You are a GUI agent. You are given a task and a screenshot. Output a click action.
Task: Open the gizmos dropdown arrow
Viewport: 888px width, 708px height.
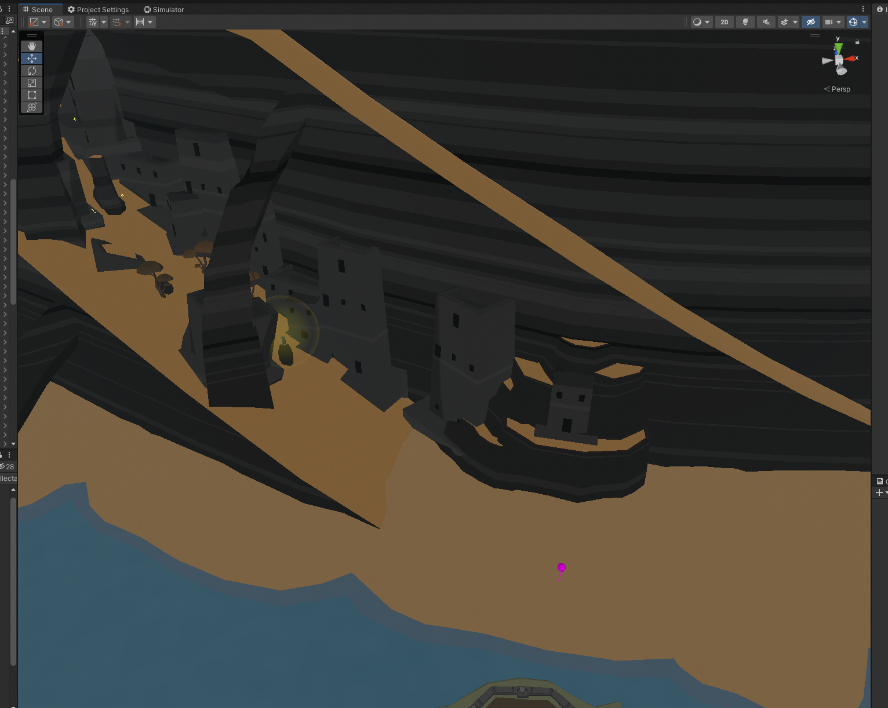(x=864, y=22)
